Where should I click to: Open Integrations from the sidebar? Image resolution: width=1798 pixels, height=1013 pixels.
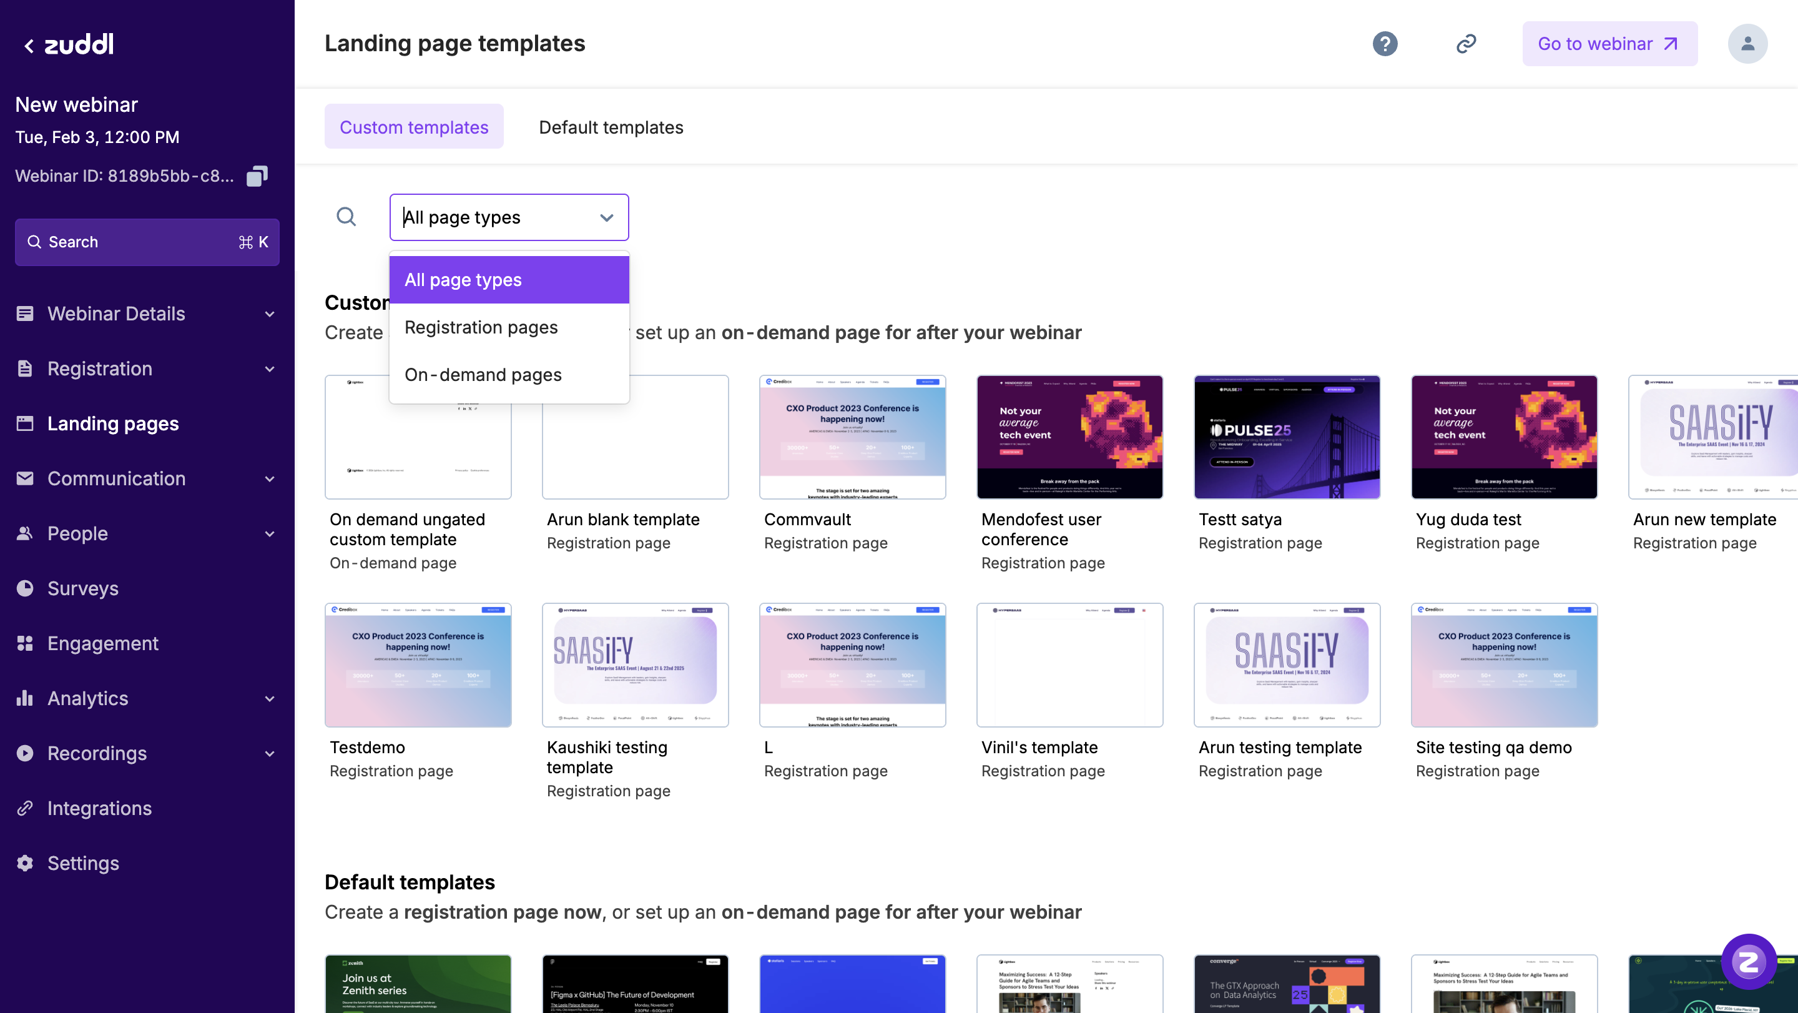click(99, 808)
